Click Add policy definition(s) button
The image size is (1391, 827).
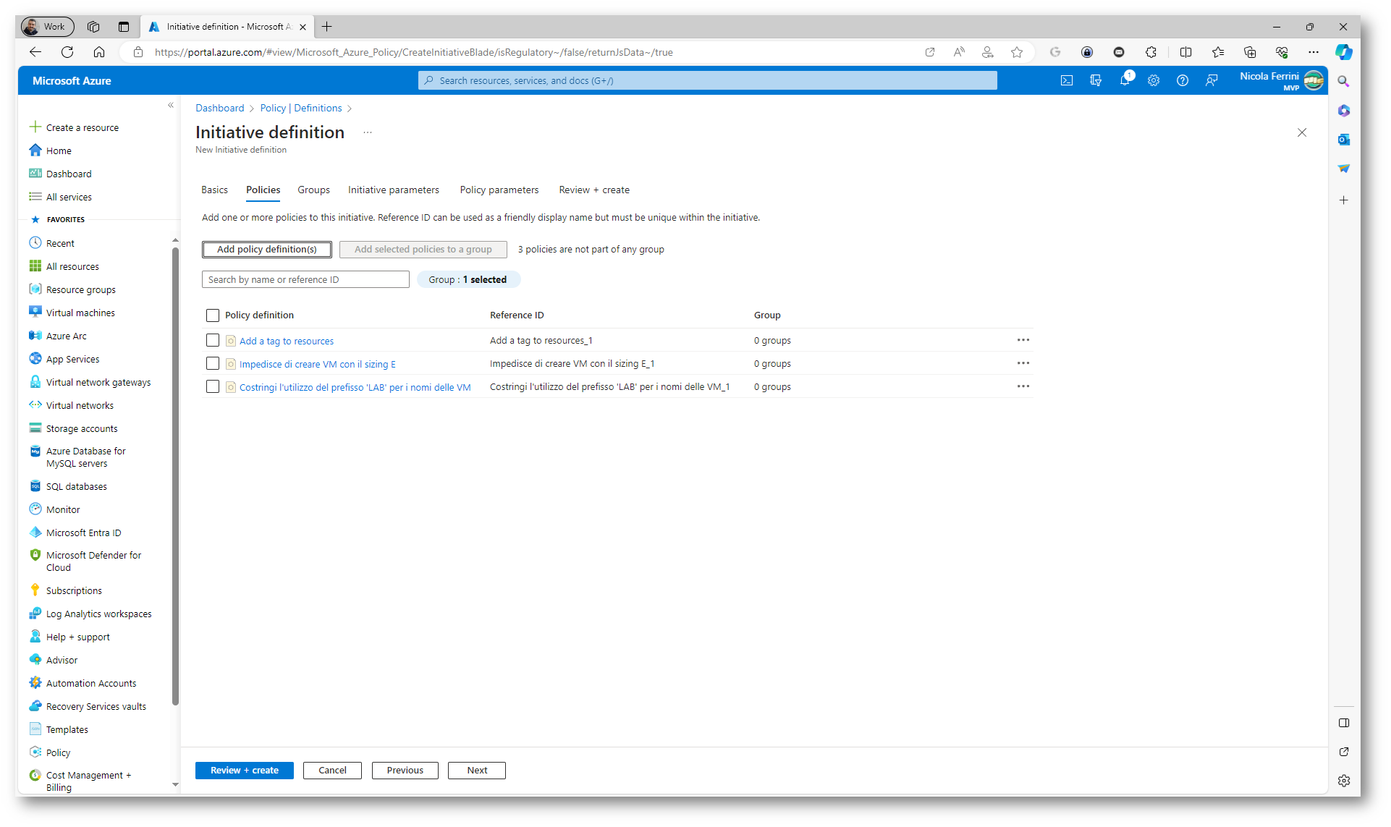click(x=266, y=249)
